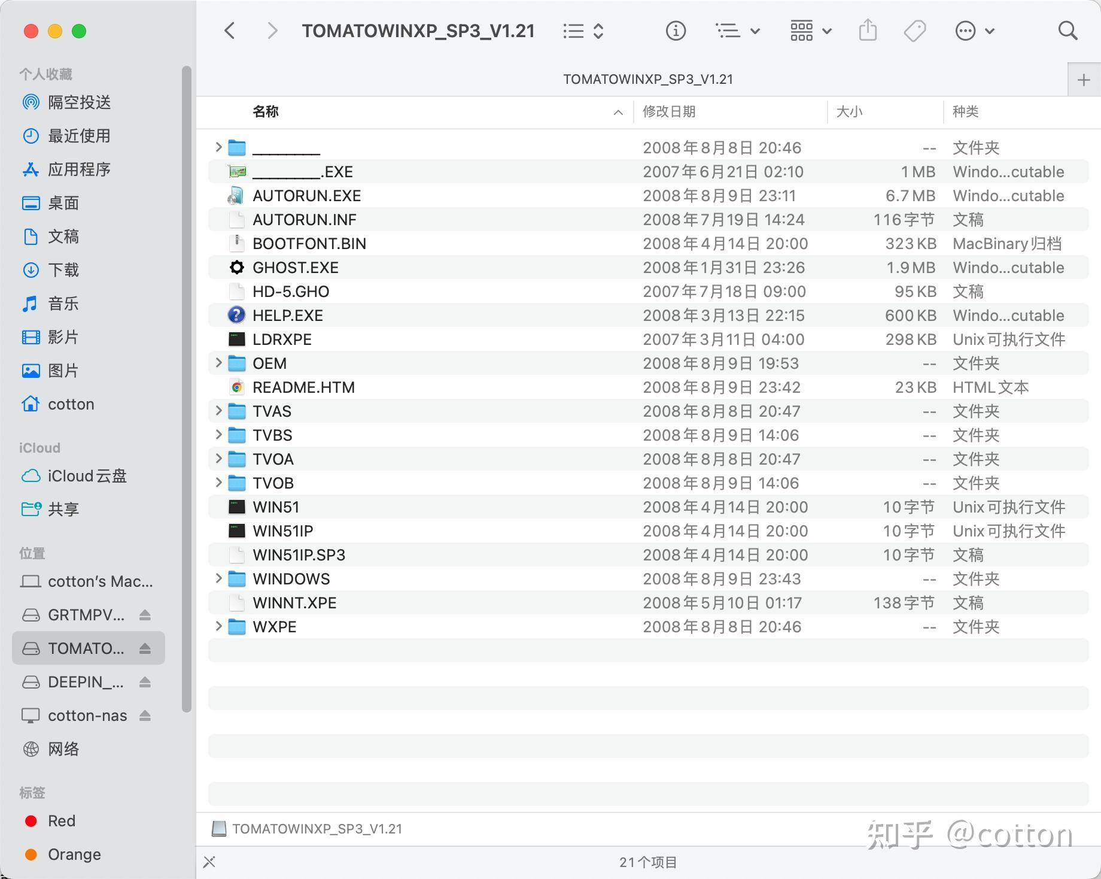Click TOMATOWINXP_SP3_V1.21 in the path bar
Screen dimensions: 1101x879
(x=317, y=829)
